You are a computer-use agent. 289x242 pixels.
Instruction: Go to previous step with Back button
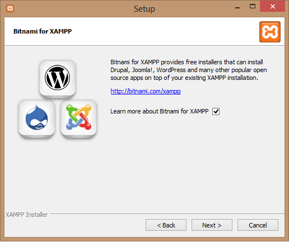click(x=166, y=225)
